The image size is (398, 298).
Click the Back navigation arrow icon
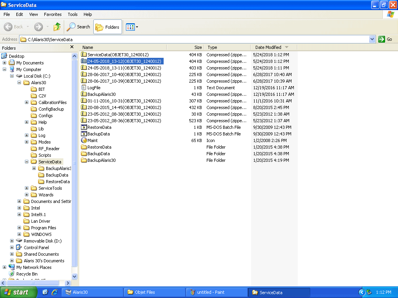pos(8,27)
